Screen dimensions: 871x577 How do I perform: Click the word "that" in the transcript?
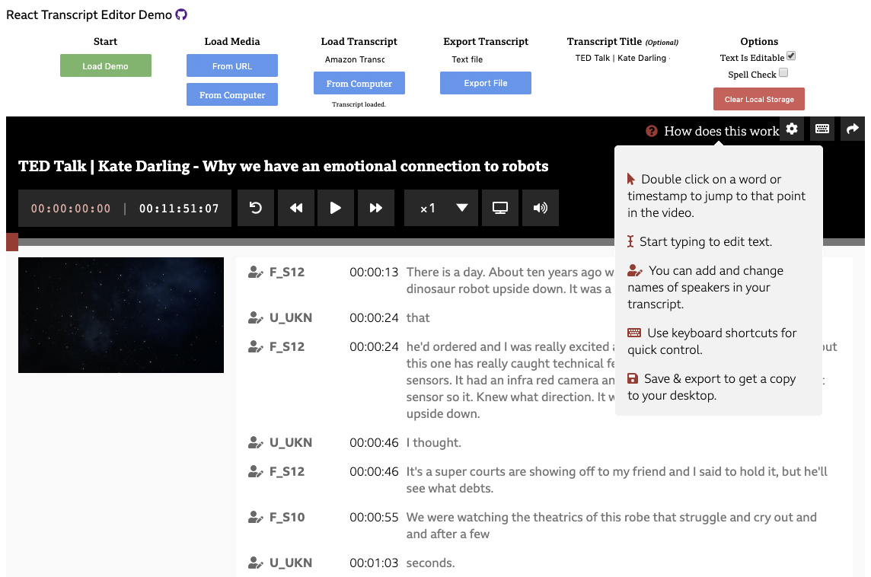coord(418,317)
